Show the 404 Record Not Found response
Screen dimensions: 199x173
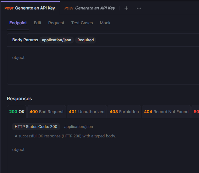pyautogui.click(x=166, y=112)
